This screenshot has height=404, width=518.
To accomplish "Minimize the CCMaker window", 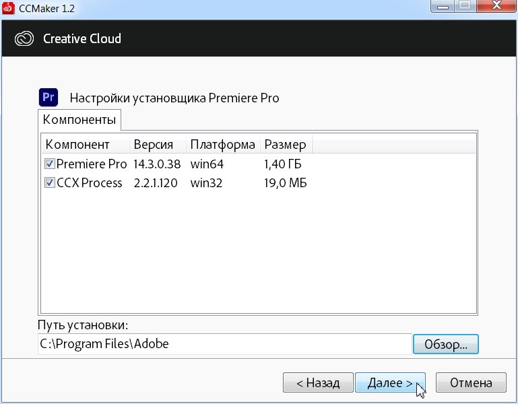I will (x=443, y=7).
